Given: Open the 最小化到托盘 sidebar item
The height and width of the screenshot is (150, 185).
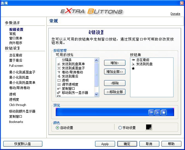Looking at the screenshot, I should point(19,77).
